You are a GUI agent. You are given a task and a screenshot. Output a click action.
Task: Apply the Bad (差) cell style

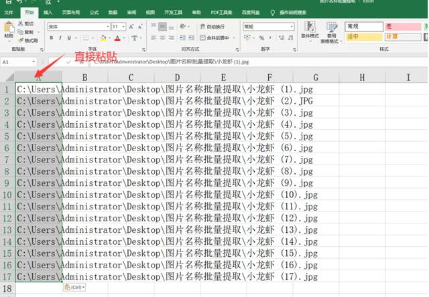pos(403,27)
